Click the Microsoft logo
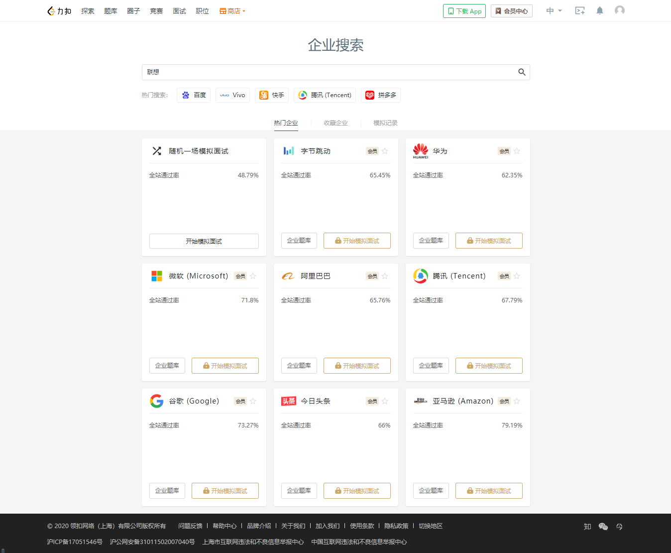 click(157, 276)
